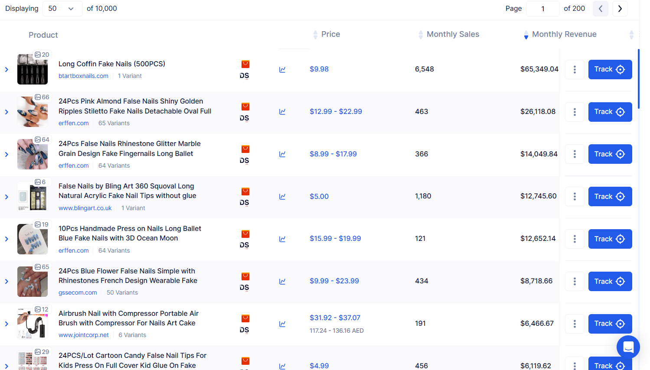Open 24Pcs Pink Almond False Nails thumbnail
The height and width of the screenshot is (370, 650).
(x=33, y=112)
